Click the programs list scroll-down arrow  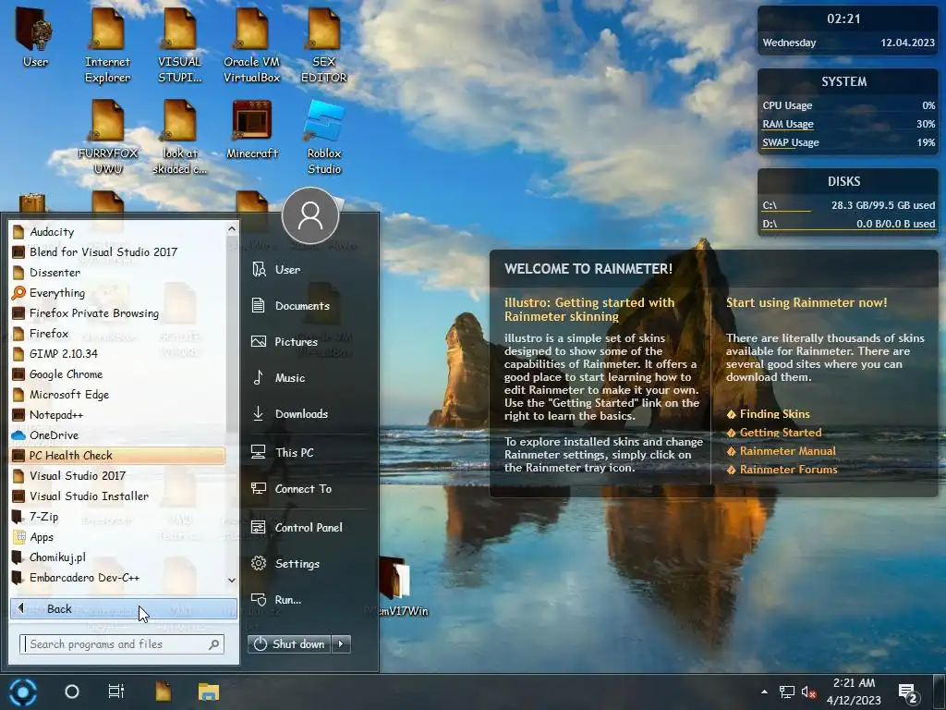coord(232,581)
